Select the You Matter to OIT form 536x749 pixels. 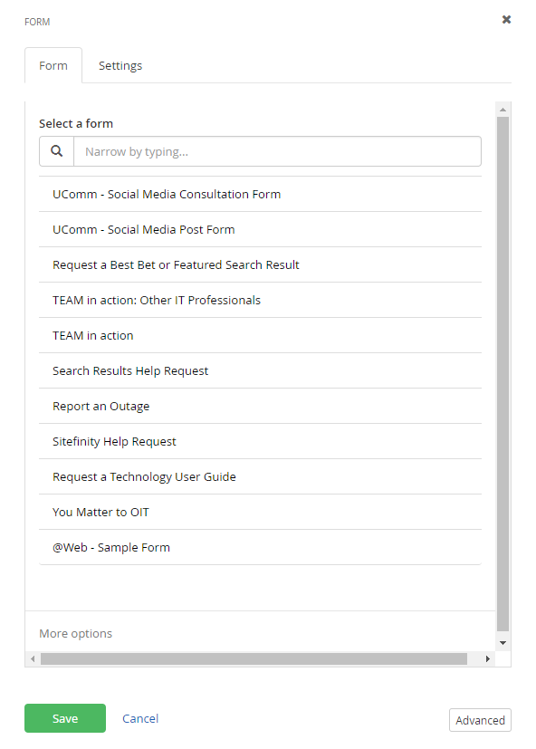[x=101, y=512]
